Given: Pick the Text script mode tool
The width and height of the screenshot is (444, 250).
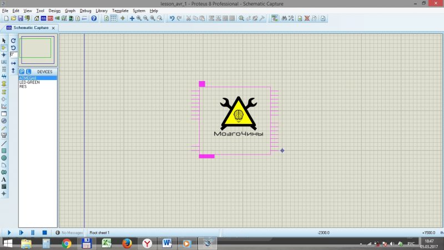Looking at the screenshot, I should (x=4, y=69).
